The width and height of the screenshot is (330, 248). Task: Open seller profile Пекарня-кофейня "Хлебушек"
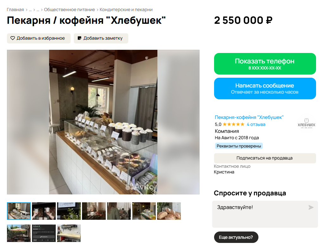click(249, 117)
